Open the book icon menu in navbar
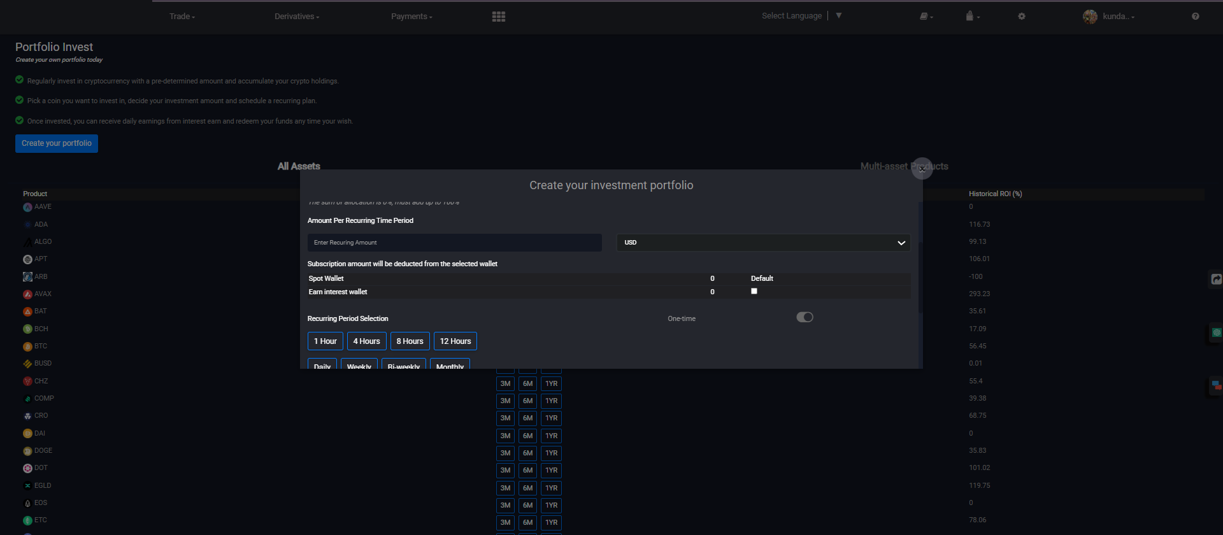This screenshot has height=535, width=1223. pyautogui.click(x=925, y=17)
